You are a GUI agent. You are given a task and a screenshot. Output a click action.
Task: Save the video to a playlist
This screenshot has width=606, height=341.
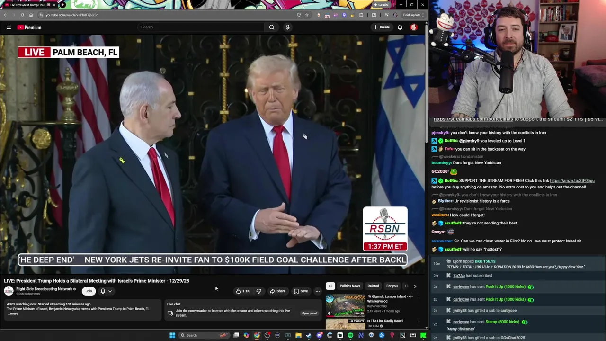point(301,291)
